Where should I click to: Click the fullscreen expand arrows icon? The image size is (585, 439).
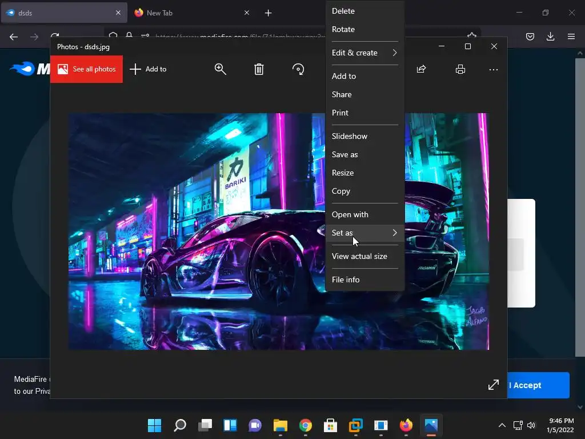494,385
